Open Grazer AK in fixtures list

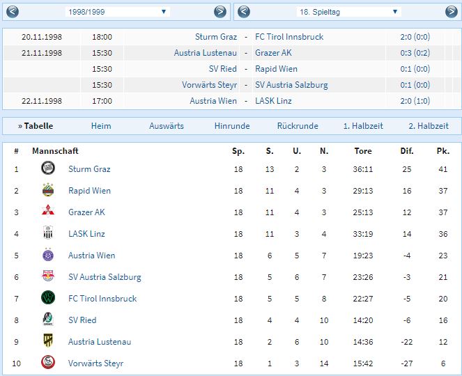273,53
